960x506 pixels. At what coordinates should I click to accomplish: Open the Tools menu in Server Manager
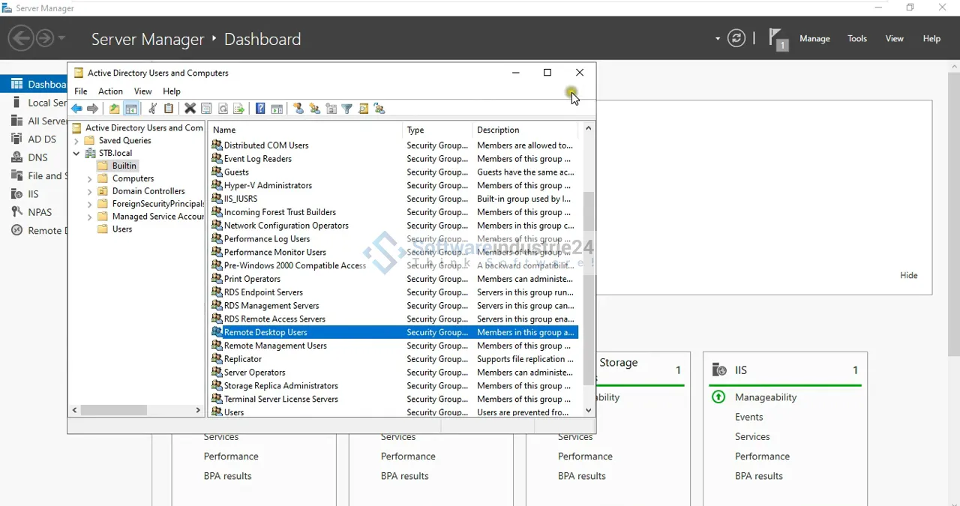pos(856,38)
